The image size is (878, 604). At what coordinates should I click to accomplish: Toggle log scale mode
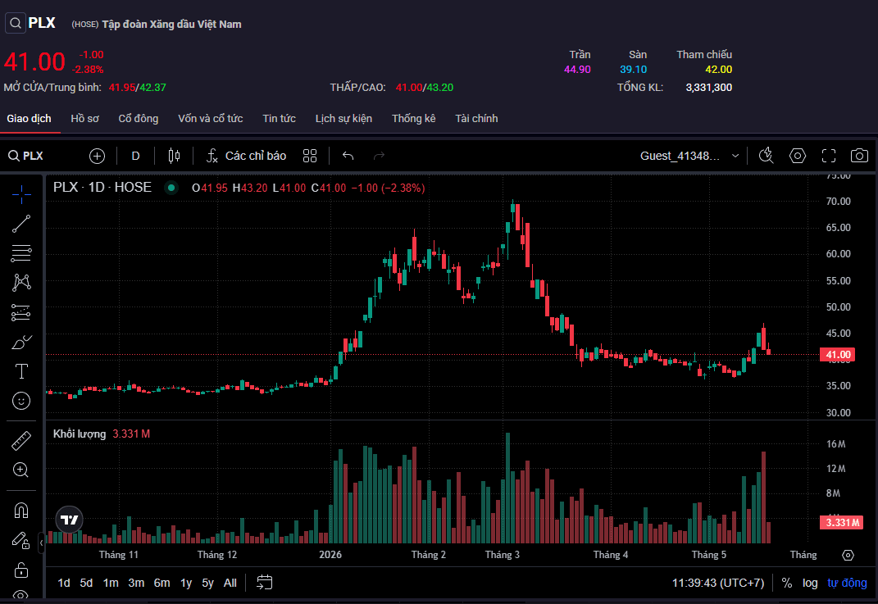[x=810, y=583]
